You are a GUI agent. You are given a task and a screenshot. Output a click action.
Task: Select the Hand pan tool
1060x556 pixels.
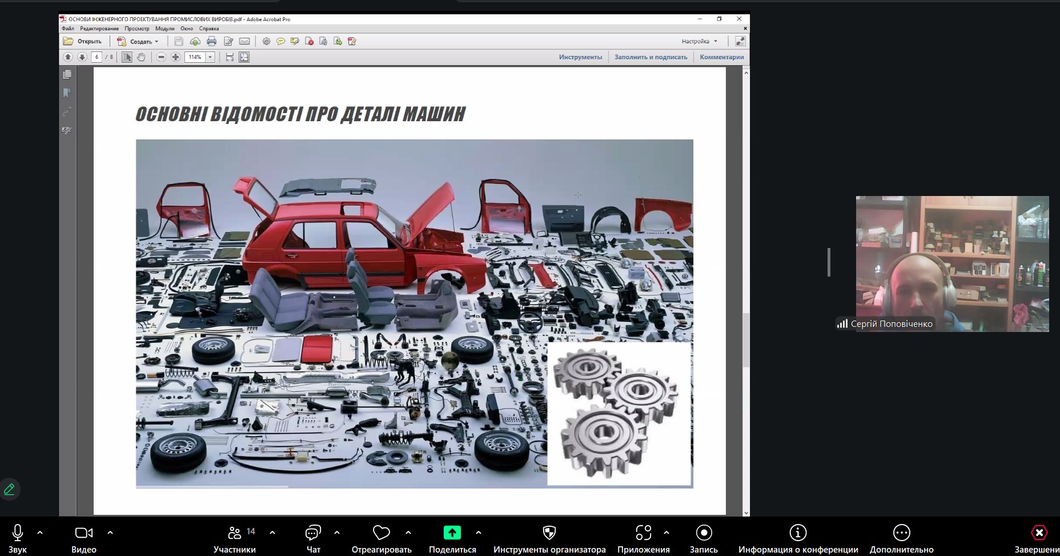point(141,57)
